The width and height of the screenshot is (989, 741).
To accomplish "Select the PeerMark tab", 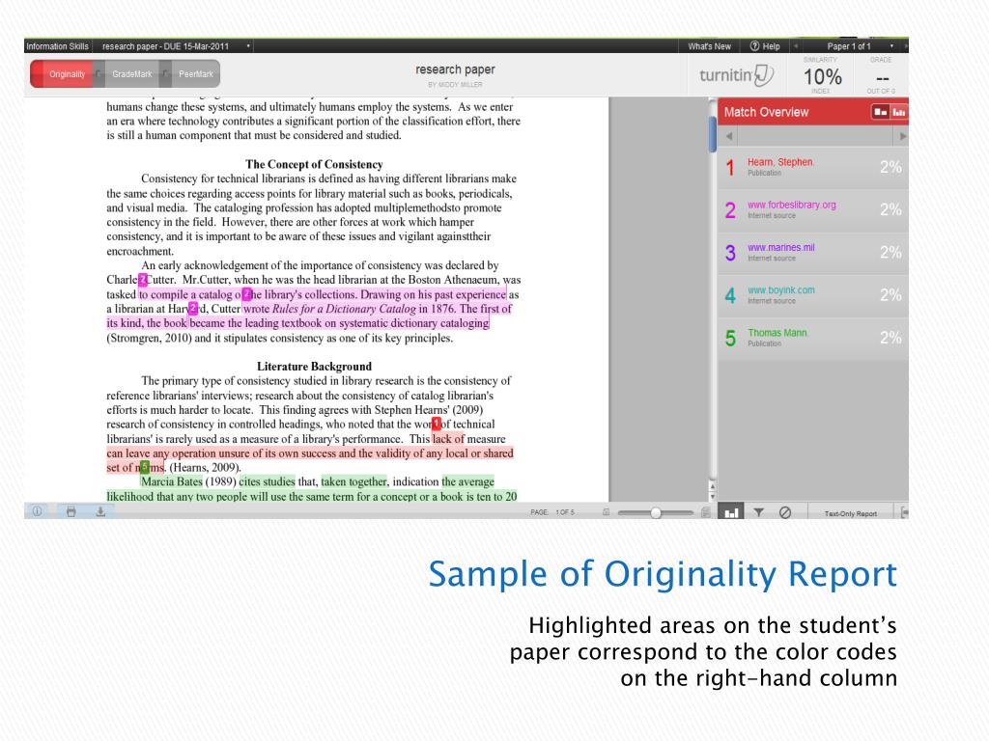I will pyautogui.click(x=195, y=73).
